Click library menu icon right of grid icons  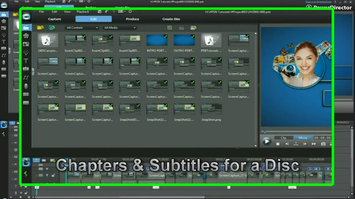tap(193, 28)
